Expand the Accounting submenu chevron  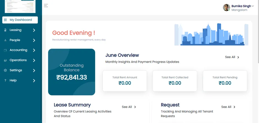tap(34, 50)
